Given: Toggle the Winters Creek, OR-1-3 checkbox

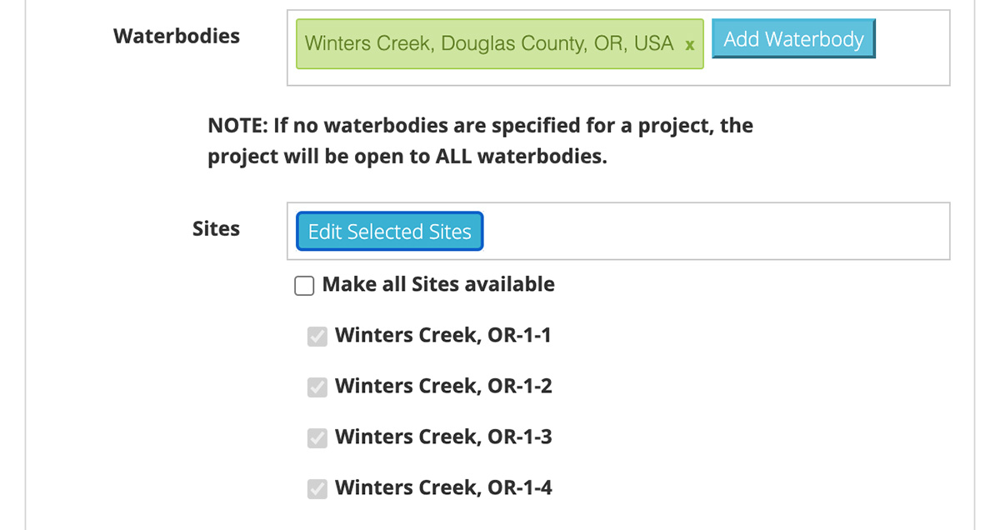Looking at the screenshot, I should point(317,438).
